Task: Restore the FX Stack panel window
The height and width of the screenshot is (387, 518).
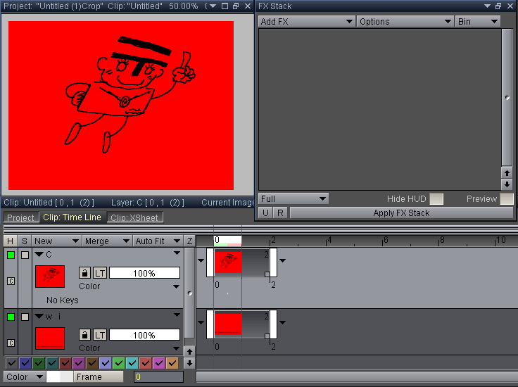Action: (x=498, y=6)
